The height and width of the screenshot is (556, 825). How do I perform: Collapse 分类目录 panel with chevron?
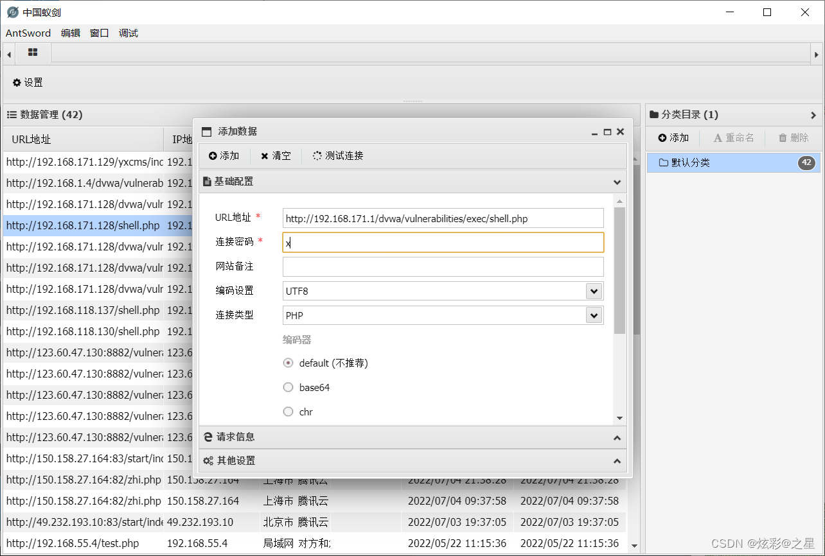tap(813, 116)
